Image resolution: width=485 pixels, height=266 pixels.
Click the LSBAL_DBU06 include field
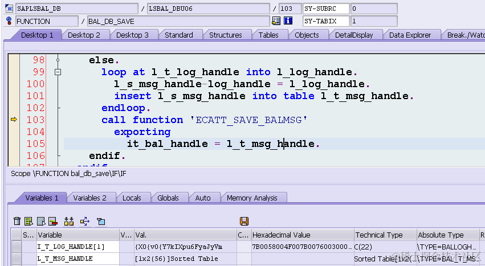(209, 9)
